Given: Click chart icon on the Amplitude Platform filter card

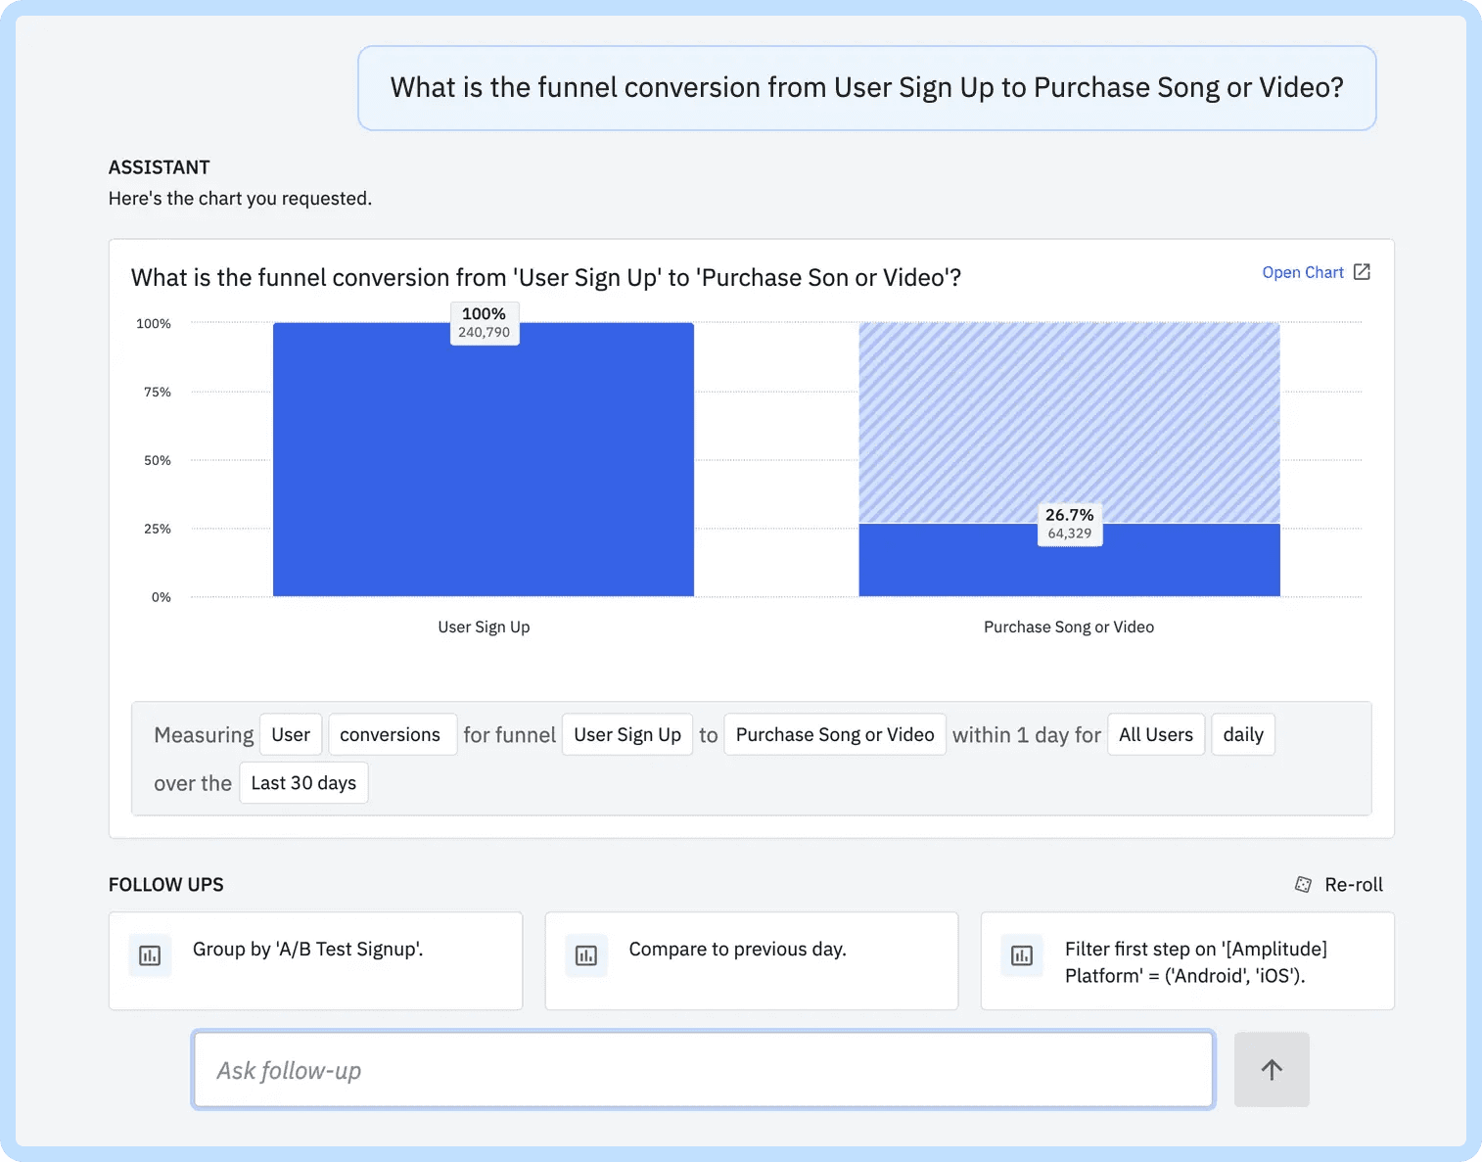Looking at the screenshot, I should point(1022,955).
